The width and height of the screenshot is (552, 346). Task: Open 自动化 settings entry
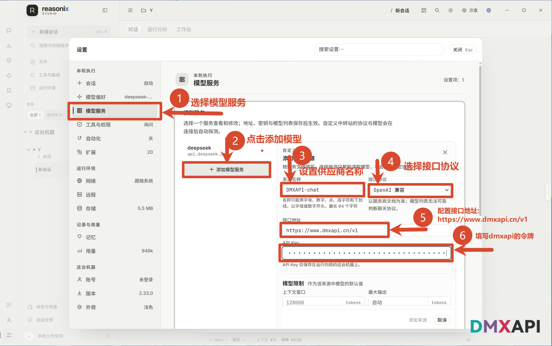pos(115,138)
